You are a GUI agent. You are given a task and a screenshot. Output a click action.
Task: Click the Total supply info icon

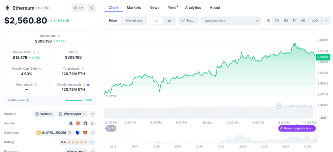(82, 69)
